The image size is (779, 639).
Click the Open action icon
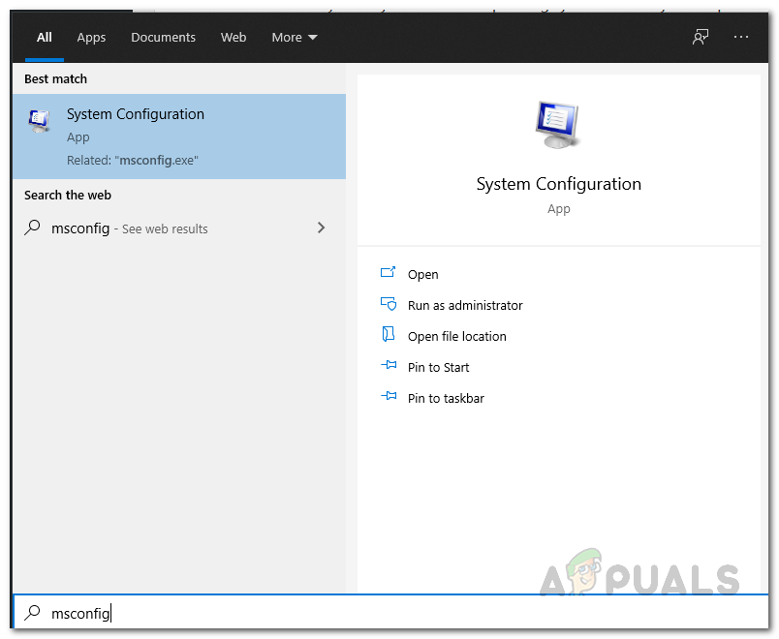(x=388, y=272)
